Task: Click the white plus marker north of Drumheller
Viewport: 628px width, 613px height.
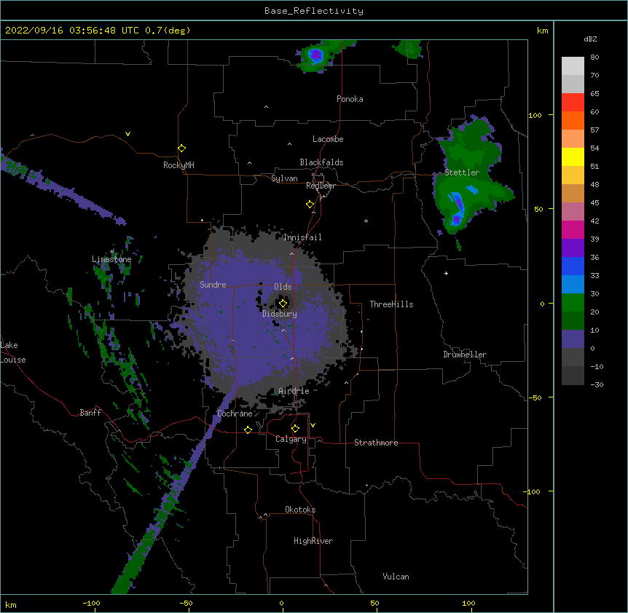Action: [446, 273]
